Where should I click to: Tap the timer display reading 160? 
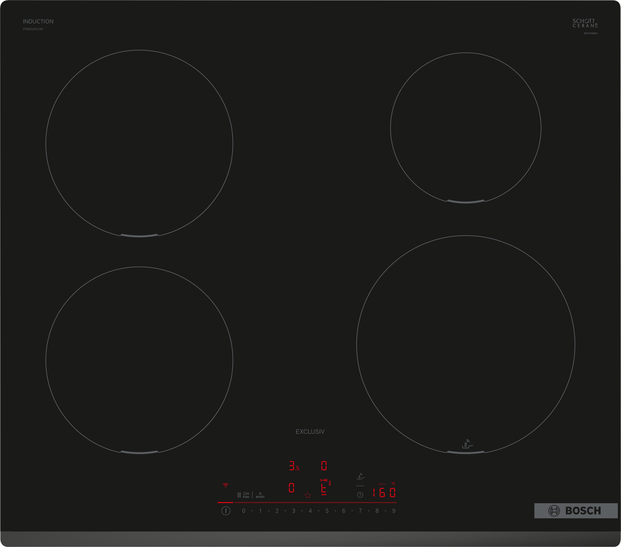pyautogui.click(x=384, y=492)
